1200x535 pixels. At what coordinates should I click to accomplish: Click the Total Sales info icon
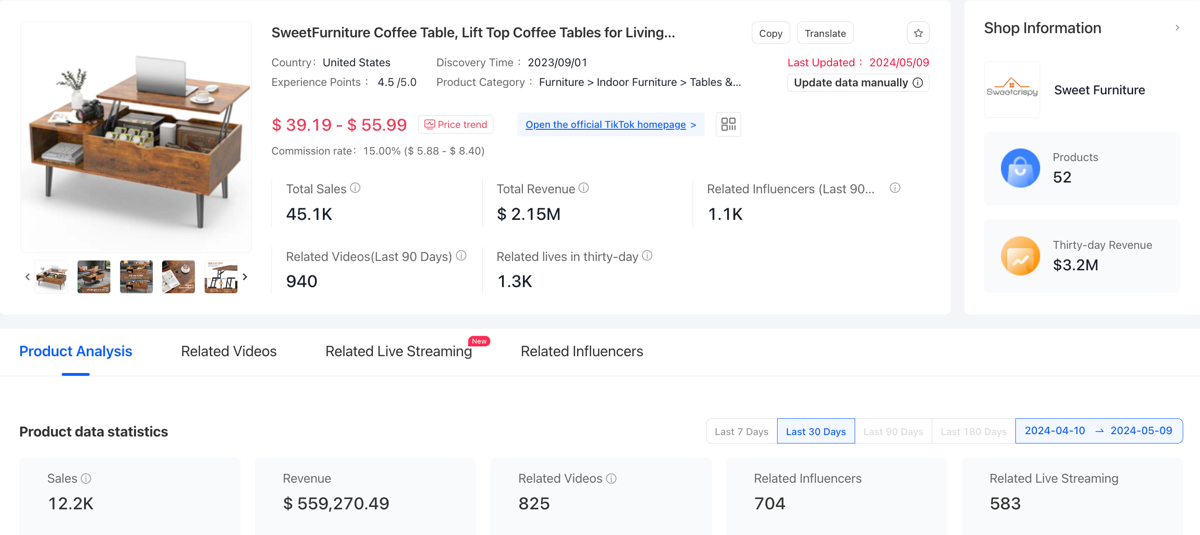(355, 188)
